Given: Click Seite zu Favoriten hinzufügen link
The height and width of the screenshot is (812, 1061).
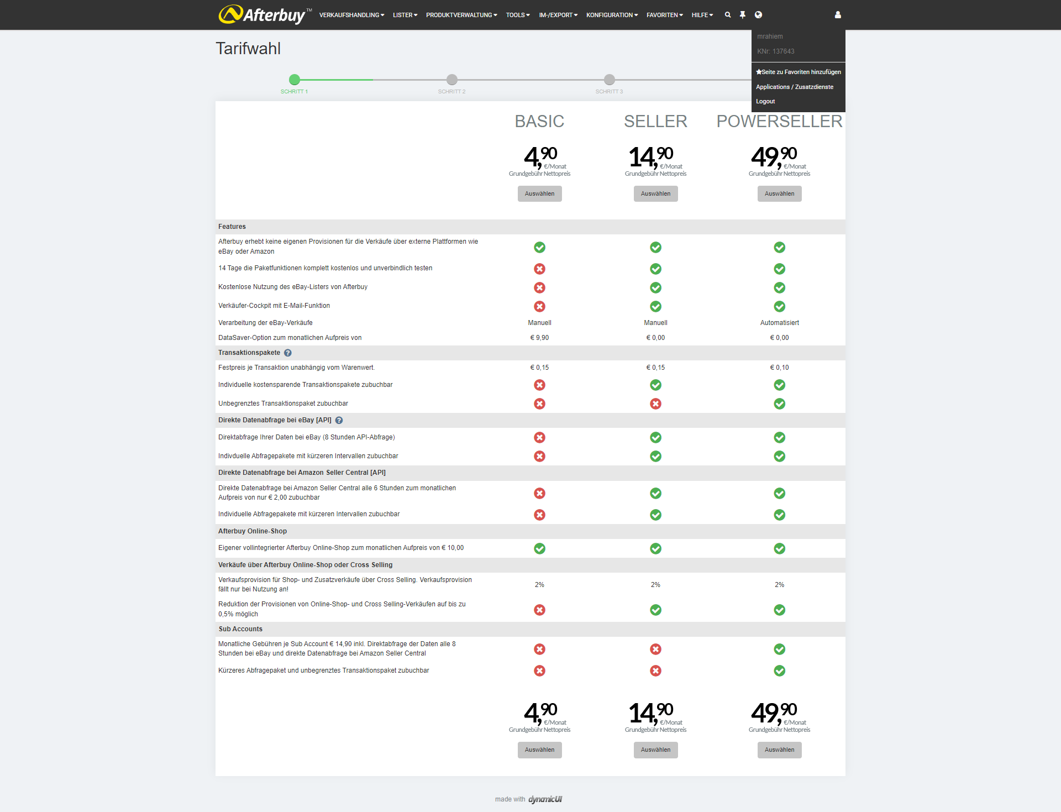Looking at the screenshot, I should coord(797,72).
